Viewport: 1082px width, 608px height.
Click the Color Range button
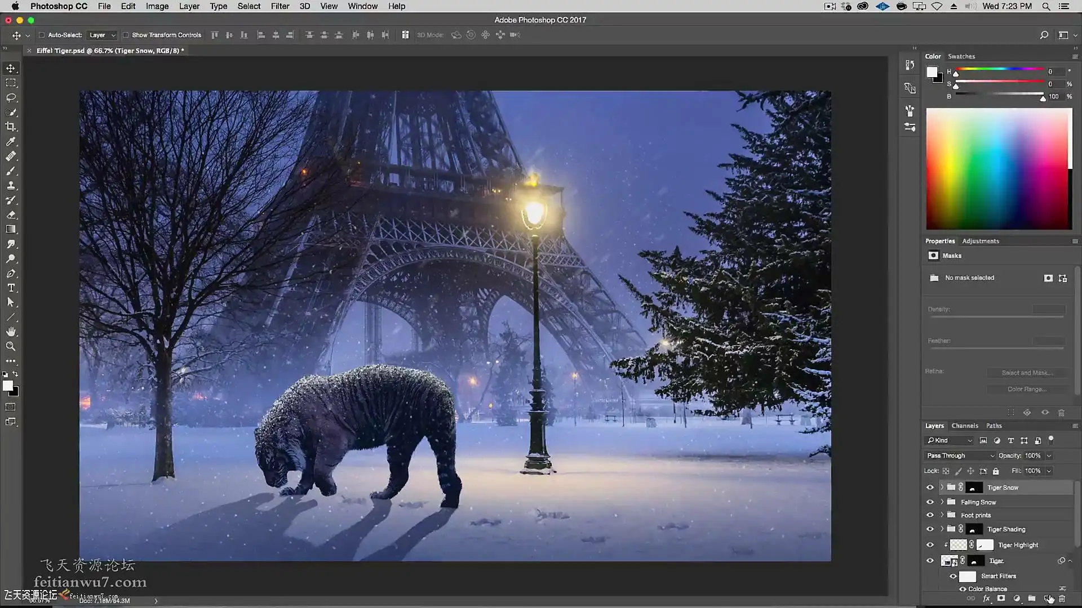(x=1027, y=389)
